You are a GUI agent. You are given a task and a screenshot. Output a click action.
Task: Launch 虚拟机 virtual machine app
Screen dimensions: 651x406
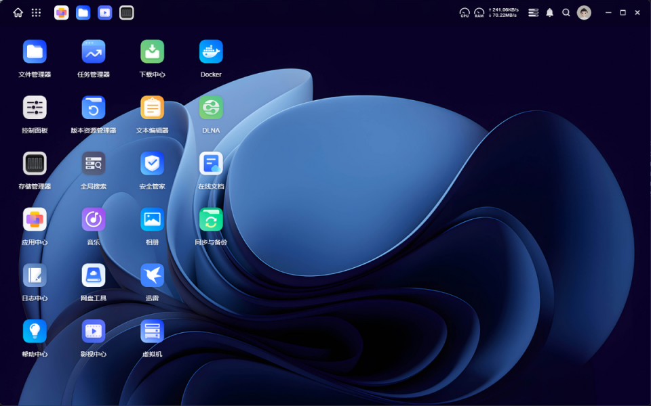(x=152, y=332)
